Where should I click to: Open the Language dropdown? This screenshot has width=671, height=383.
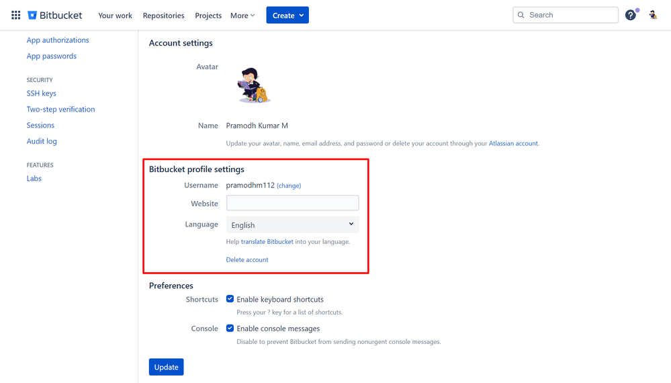(x=292, y=224)
